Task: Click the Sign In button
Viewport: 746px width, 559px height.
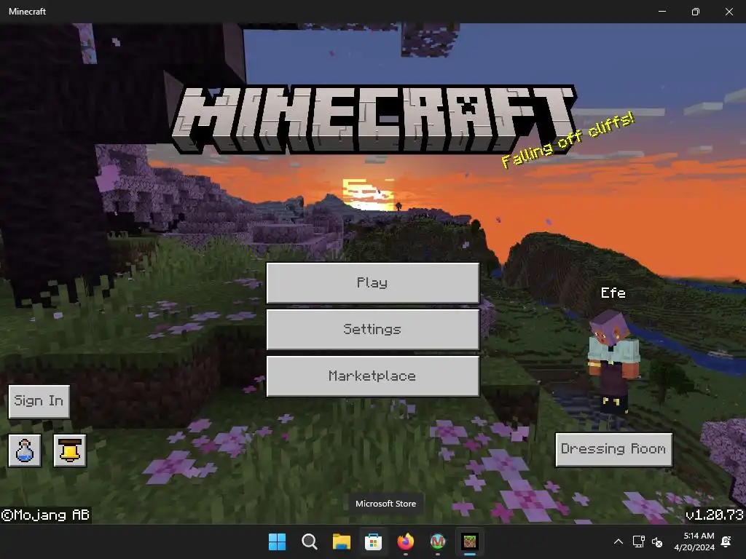Action: pyautogui.click(x=39, y=401)
